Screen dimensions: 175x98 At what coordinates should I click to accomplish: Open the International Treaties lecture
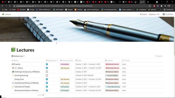click(22, 87)
